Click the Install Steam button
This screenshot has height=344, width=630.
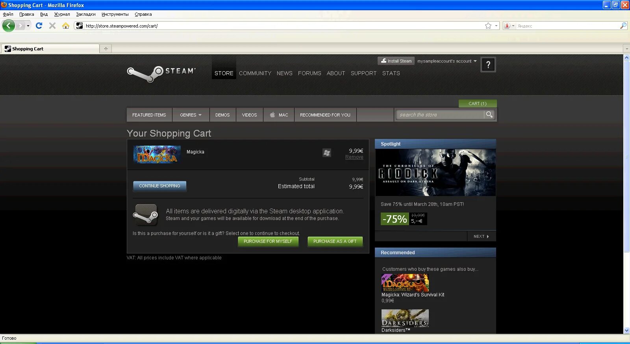tap(396, 61)
